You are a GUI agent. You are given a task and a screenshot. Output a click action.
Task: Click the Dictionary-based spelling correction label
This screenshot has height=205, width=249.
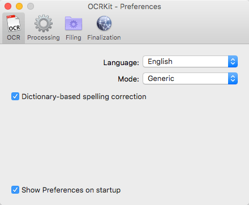tap(84, 97)
